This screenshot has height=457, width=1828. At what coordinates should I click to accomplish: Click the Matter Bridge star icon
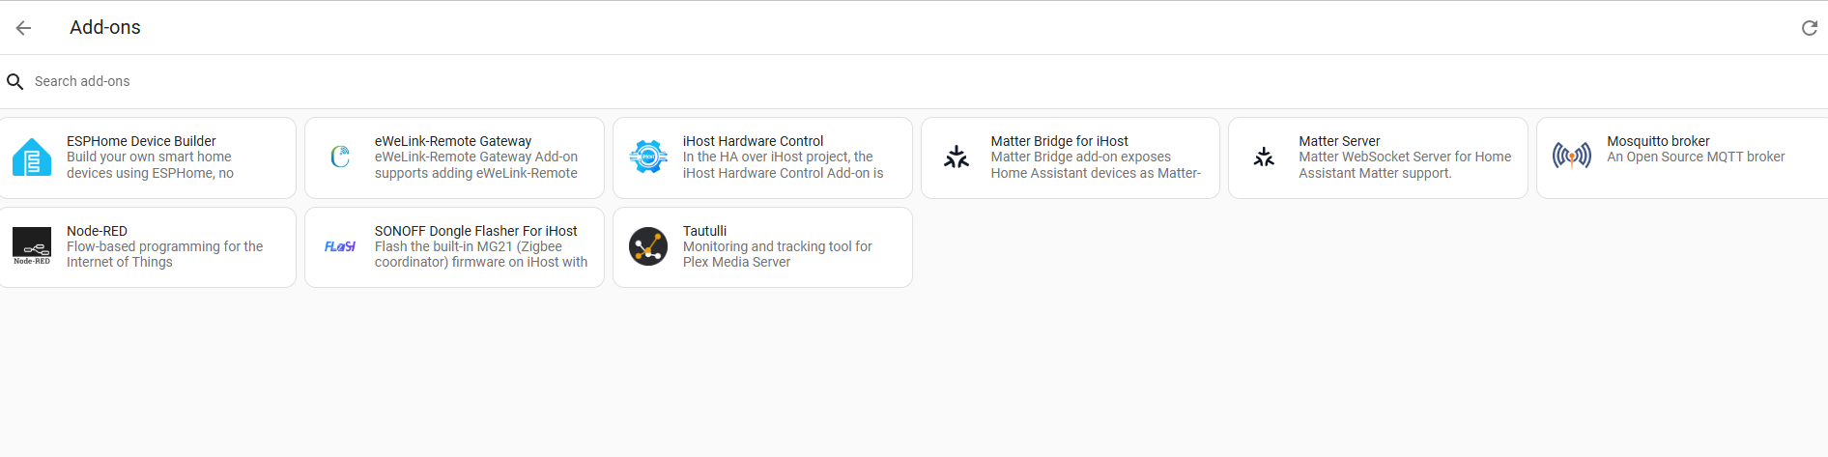click(x=957, y=157)
